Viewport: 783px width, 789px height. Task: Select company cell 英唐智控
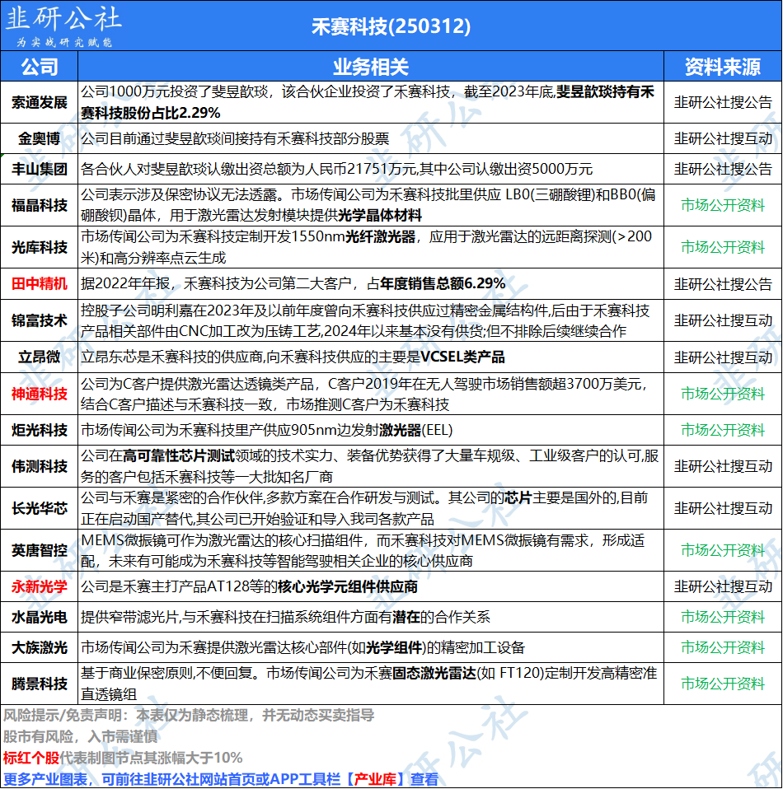click(x=40, y=550)
